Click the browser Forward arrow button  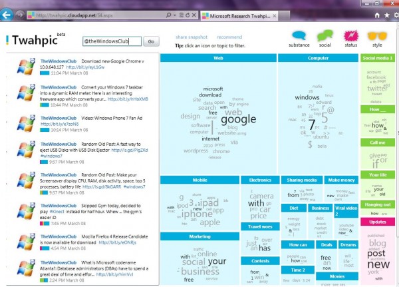click(19, 15)
